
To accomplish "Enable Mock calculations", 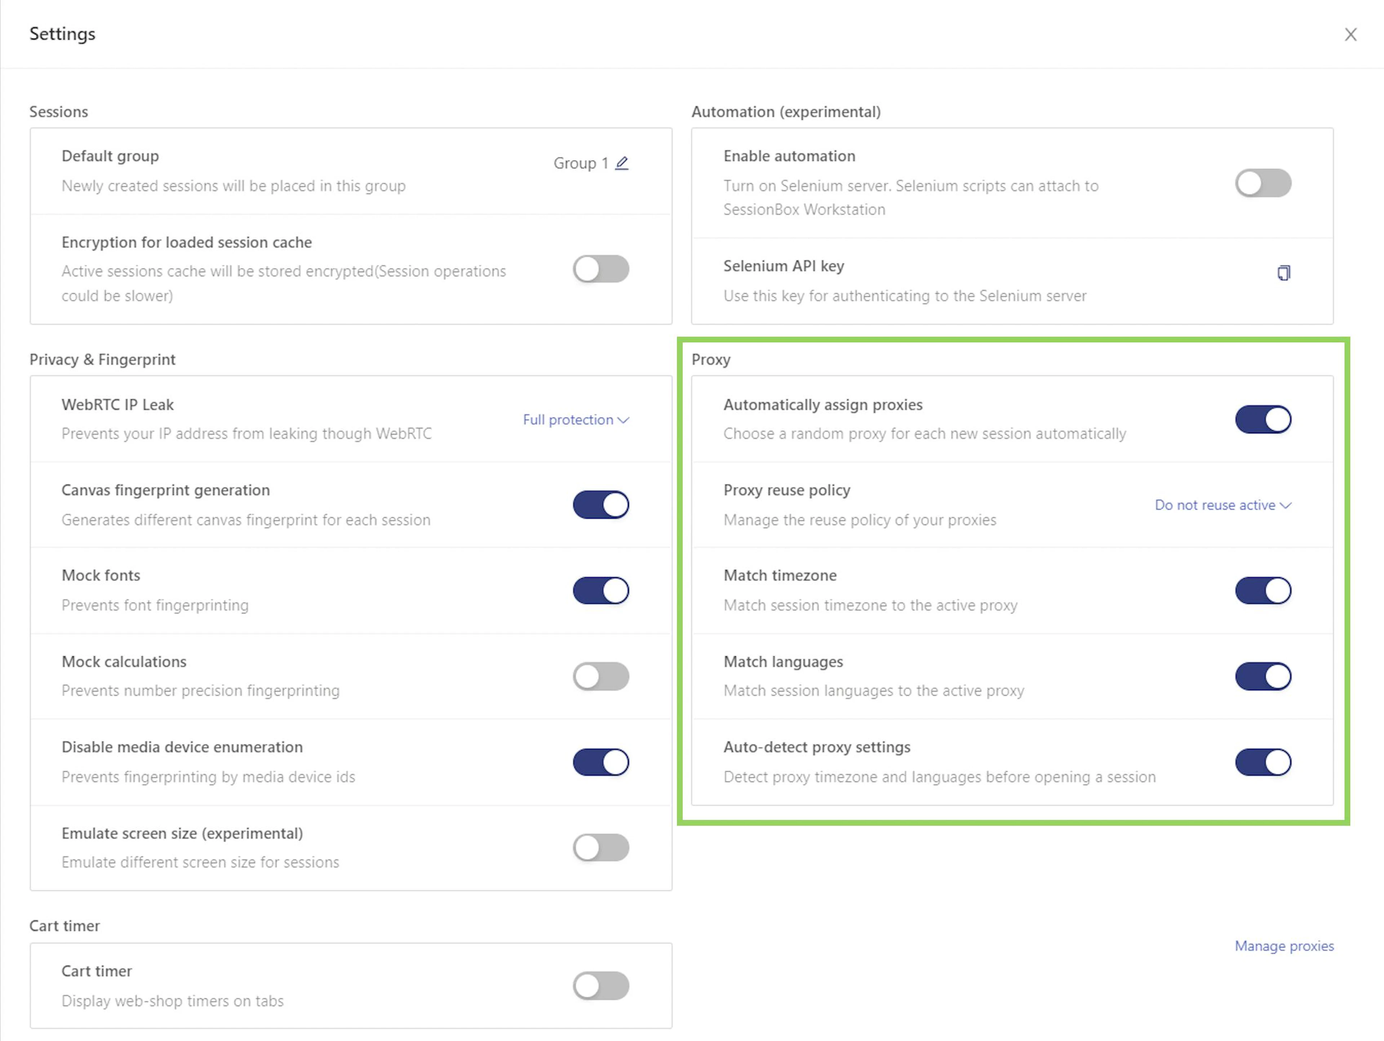I will [601, 676].
